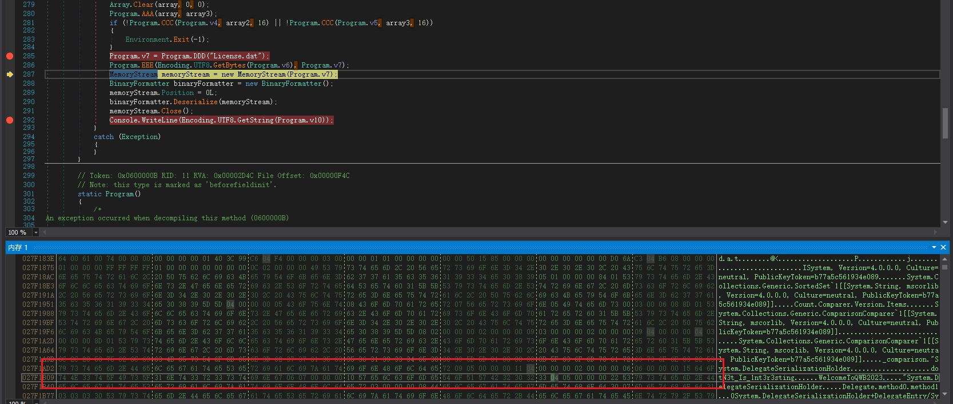The height and width of the screenshot is (404, 953).
Task: Click the code editor vertical scrollbar thumb
Action: (946, 123)
